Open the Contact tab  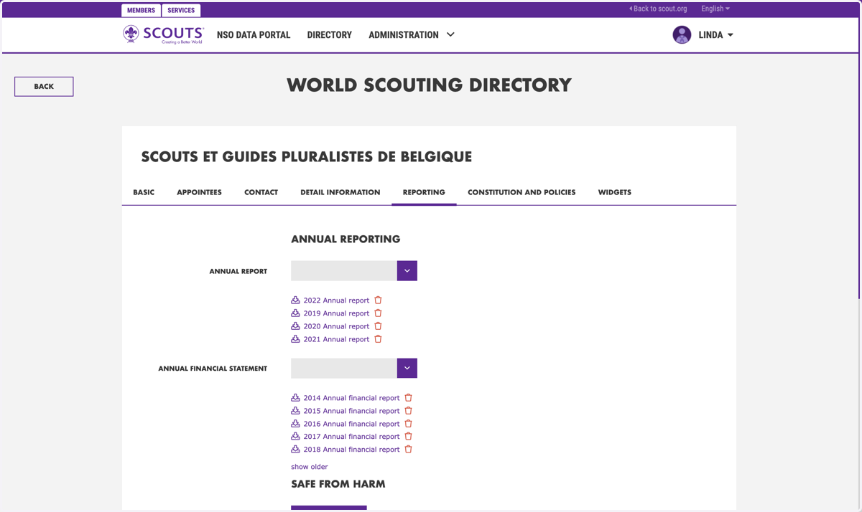click(x=261, y=192)
